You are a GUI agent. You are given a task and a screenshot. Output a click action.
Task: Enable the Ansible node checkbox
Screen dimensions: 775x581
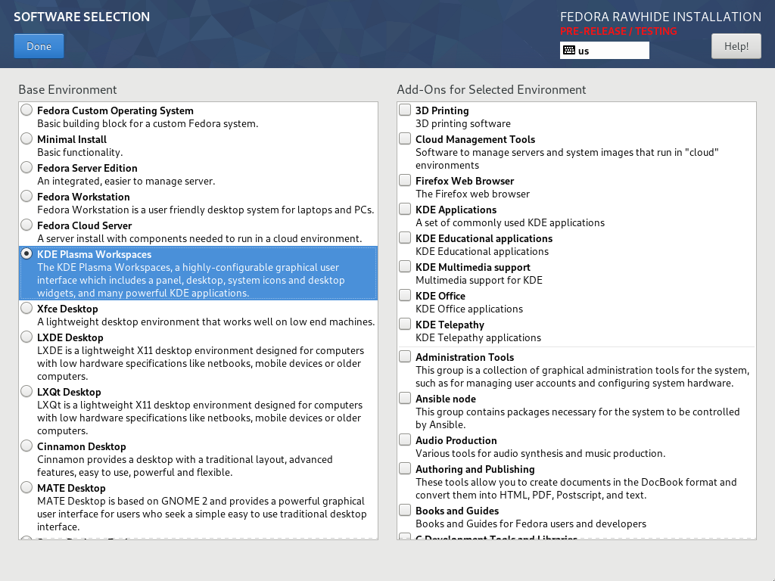click(x=405, y=398)
